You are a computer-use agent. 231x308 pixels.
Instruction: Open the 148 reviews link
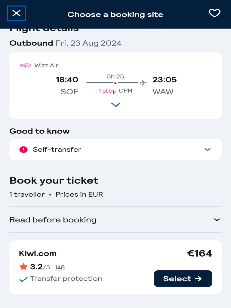point(60,267)
